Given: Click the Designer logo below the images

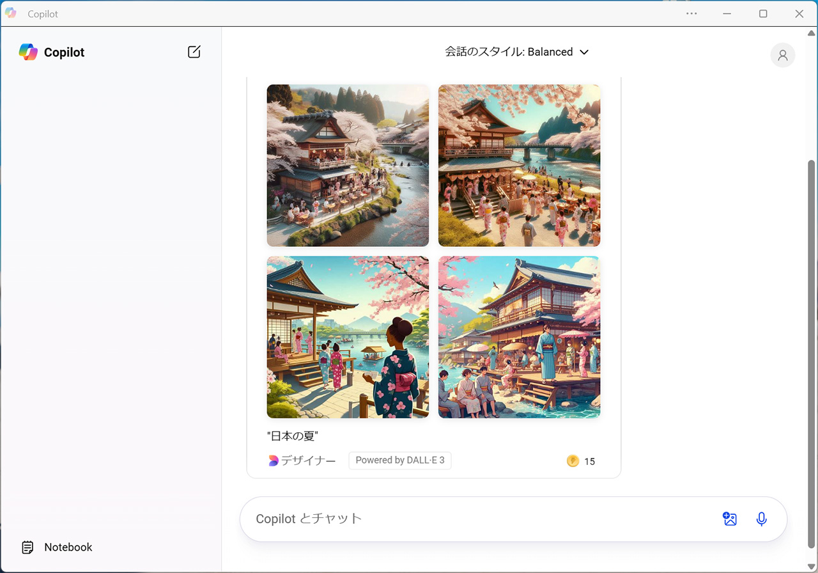Looking at the screenshot, I should [x=274, y=460].
